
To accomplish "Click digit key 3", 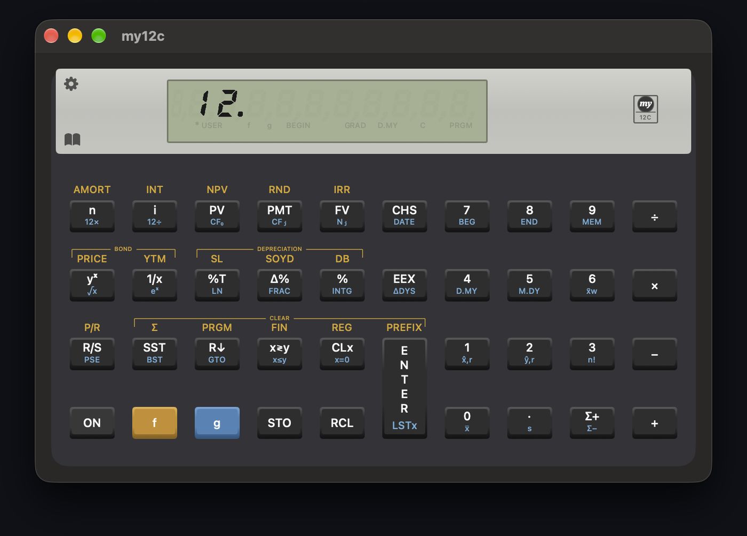I will pyautogui.click(x=592, y=354).
